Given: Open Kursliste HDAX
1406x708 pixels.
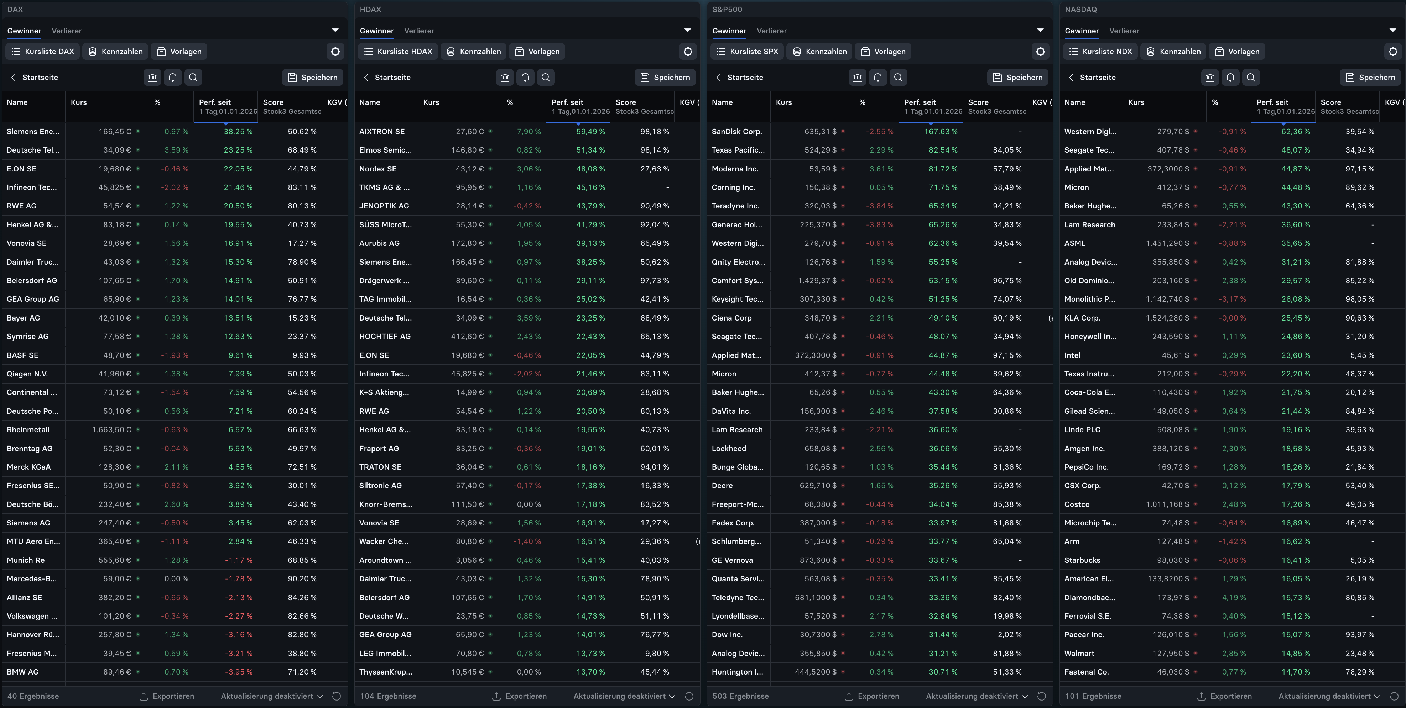Looking at the screenshot, I should 398,51.
